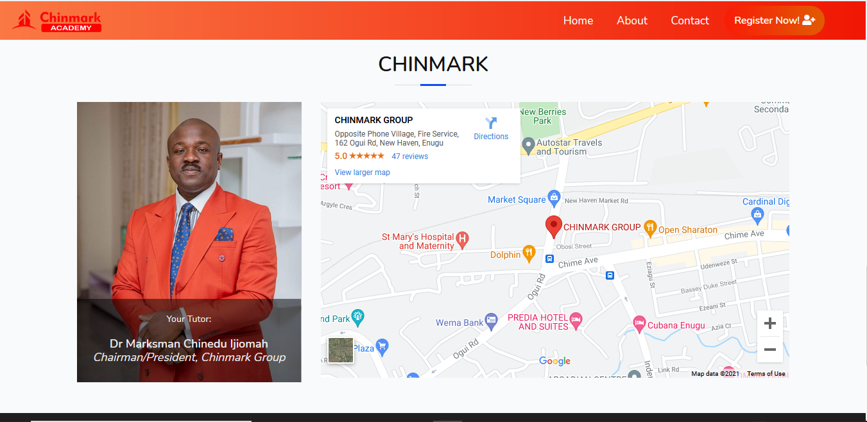Click bus stop icon near Ezeagu St

point(610,276)
